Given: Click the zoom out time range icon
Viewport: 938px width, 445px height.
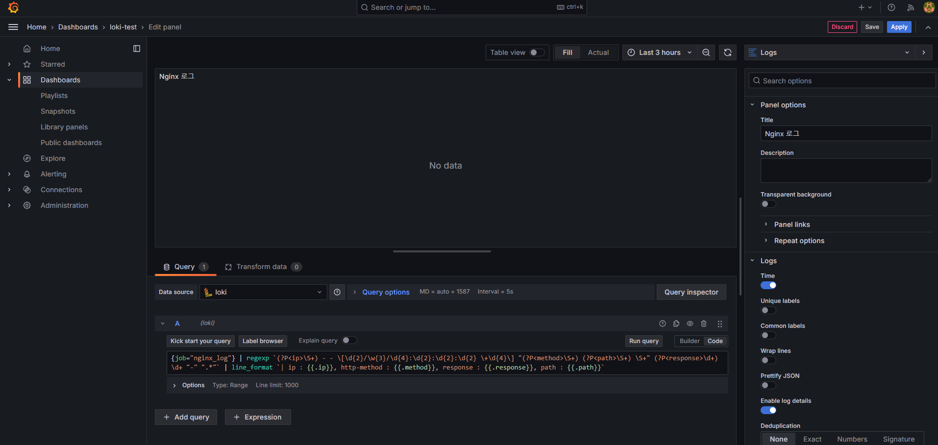Looking at the screenshot, I should tap(706, 52).
